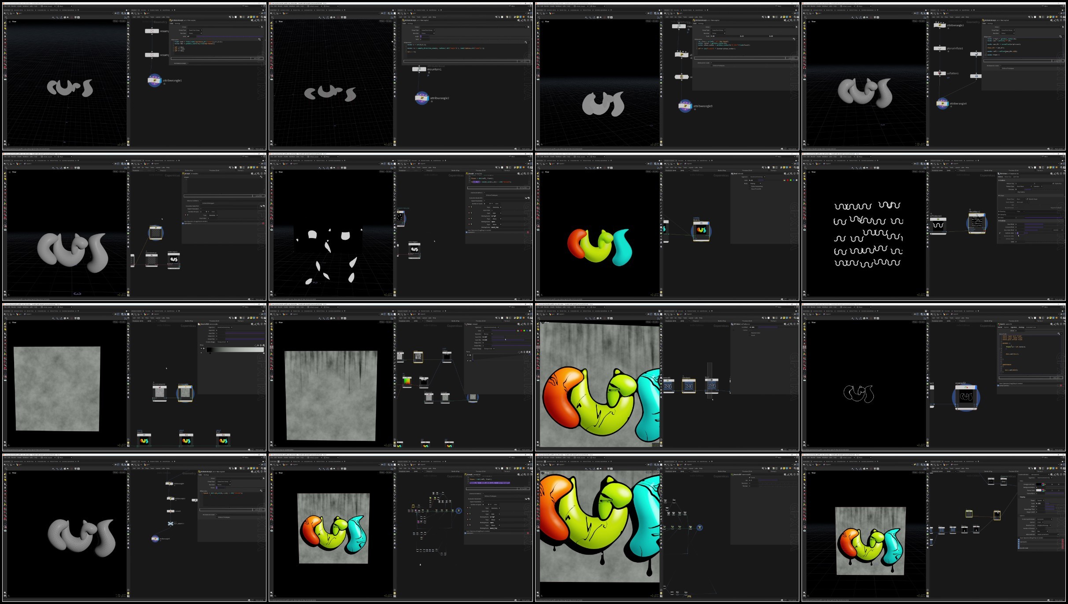This screenshot has width=1068, height=604.
Task: Open Render menu in attribwrangle1 frame
Action: [x=14, y=6]
